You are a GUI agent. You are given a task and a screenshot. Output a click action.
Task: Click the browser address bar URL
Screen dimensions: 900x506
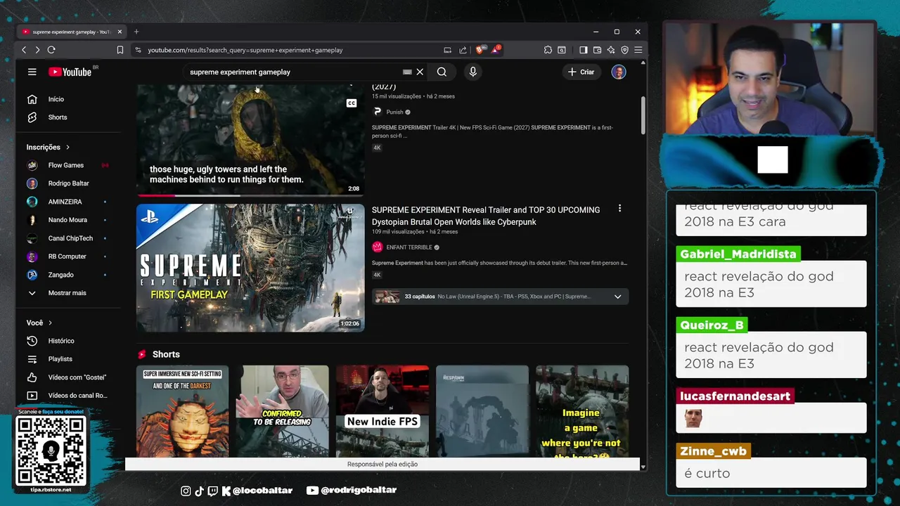pyautogui.click(x=245, y=50)
